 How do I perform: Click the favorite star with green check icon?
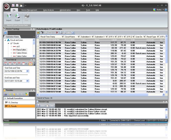click(27, 94)
